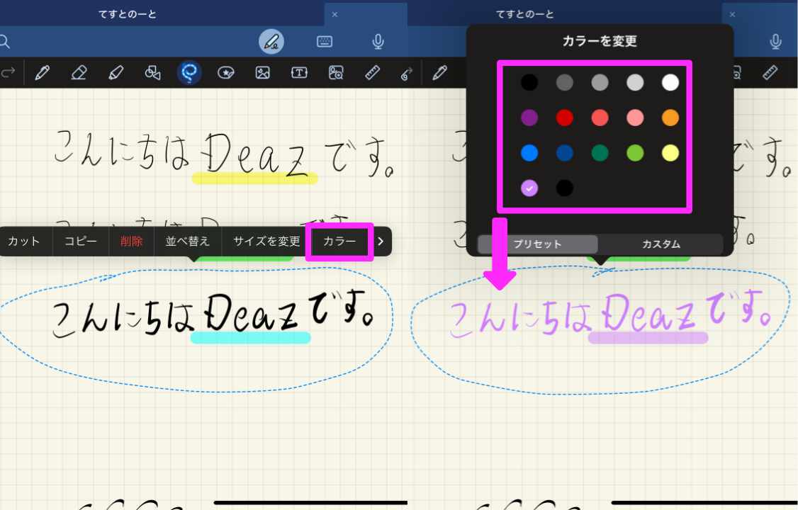Open the Shapes tool
Viewport: 798px width, 510px height.
click(x=153, y=72)
